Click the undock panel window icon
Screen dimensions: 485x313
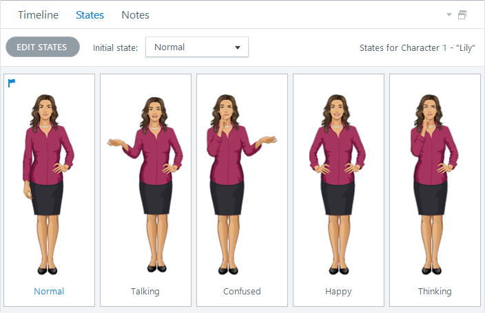[462, 15]
